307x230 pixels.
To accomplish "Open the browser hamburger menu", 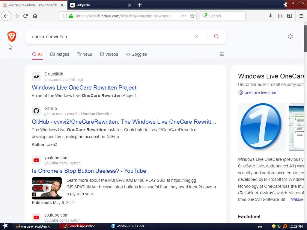I will pos(301,16).
